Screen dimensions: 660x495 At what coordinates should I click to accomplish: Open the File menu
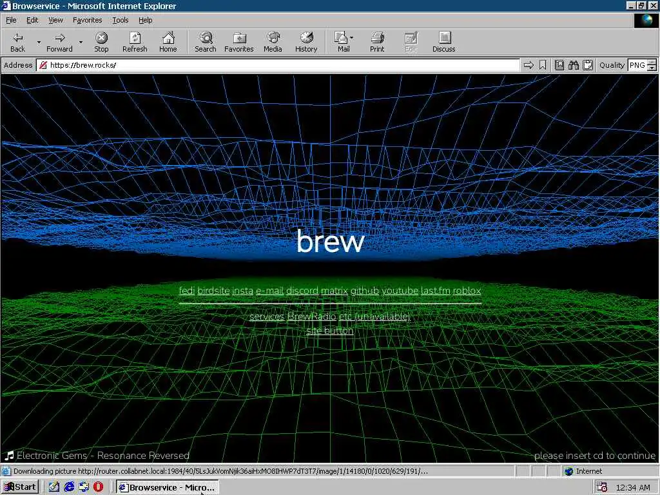click(11, 20)
